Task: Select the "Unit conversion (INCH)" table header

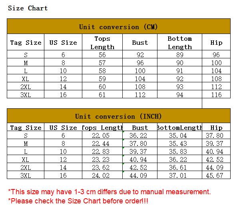Action: click(x=118, y=116)
